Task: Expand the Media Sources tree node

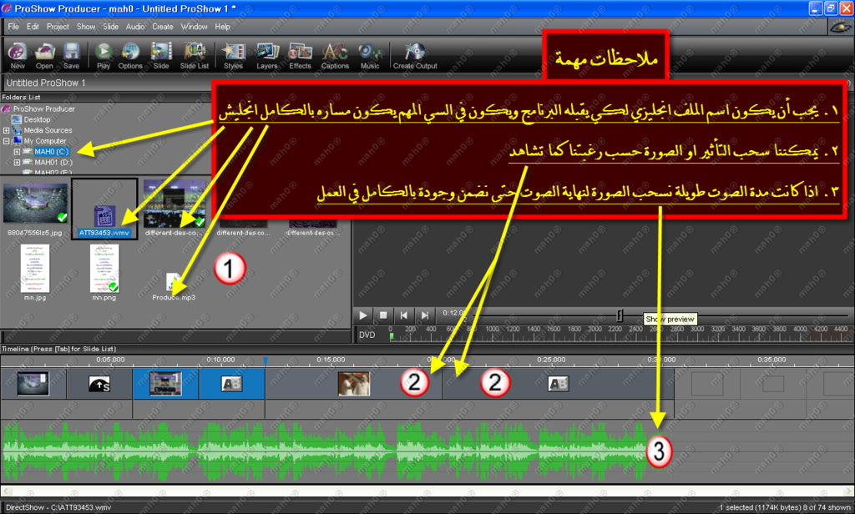Action: (7, 130)
